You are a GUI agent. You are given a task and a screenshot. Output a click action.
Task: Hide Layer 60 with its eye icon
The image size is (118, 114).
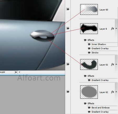coord(68,9)
